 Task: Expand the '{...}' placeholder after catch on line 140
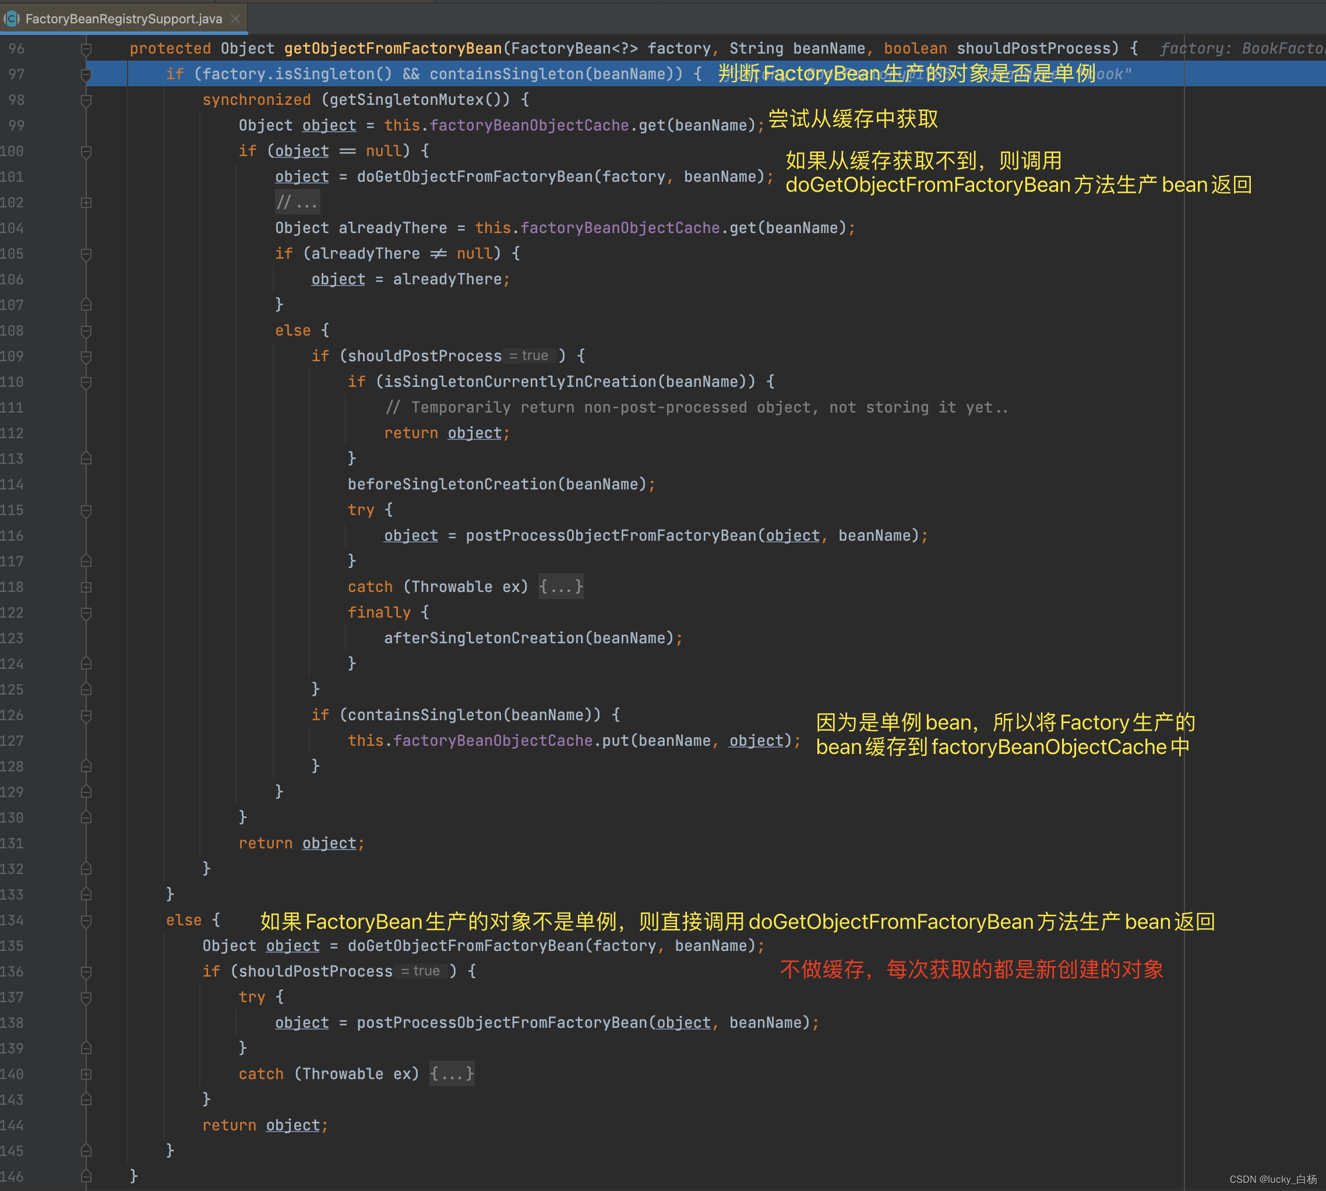(452, 1074)
